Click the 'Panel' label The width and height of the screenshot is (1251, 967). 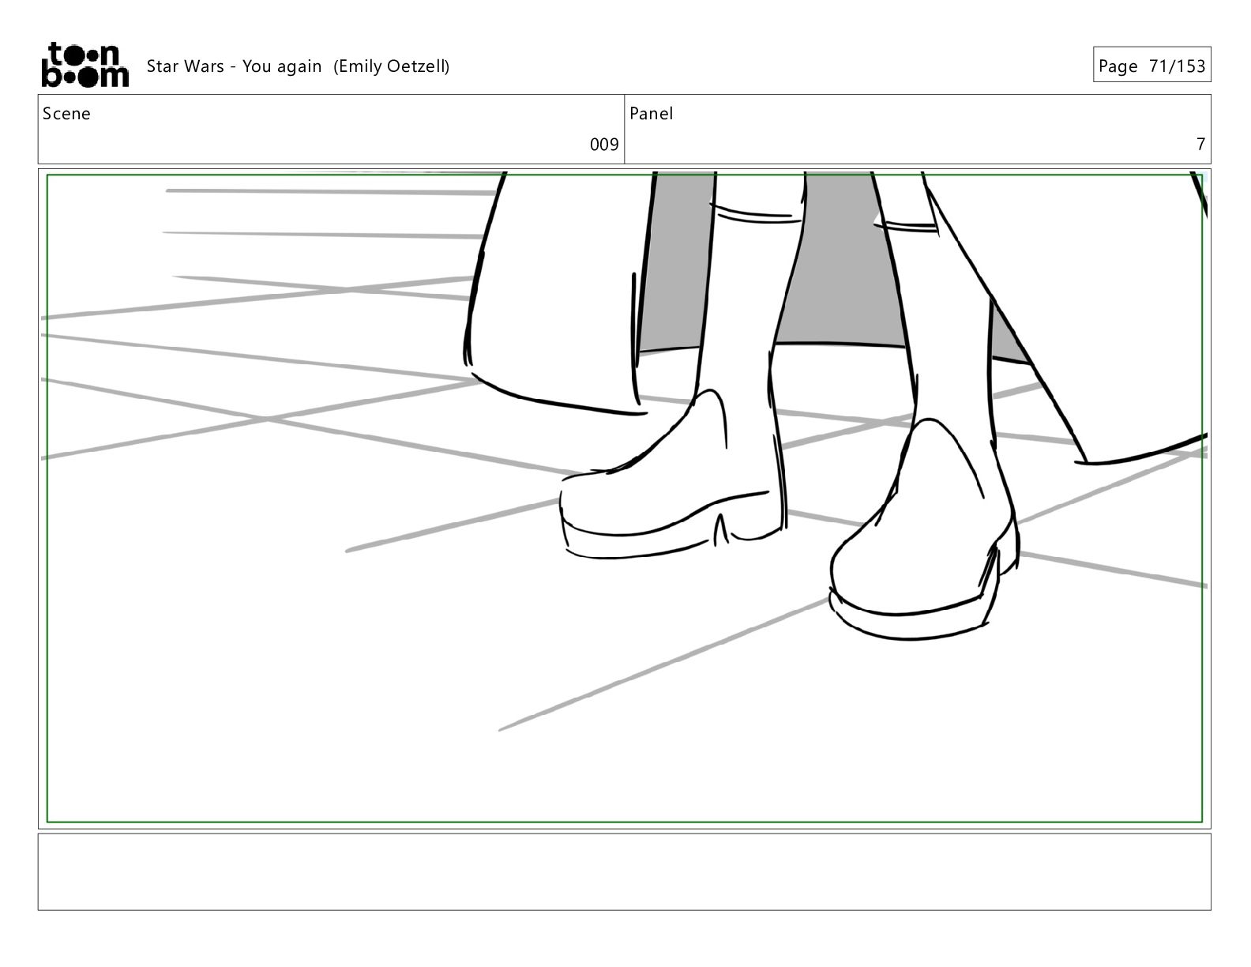[x=651, y=114]
